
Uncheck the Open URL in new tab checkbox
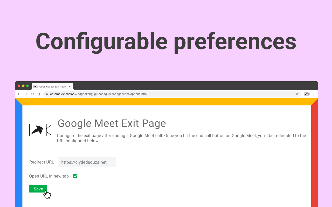click(75, 176)
